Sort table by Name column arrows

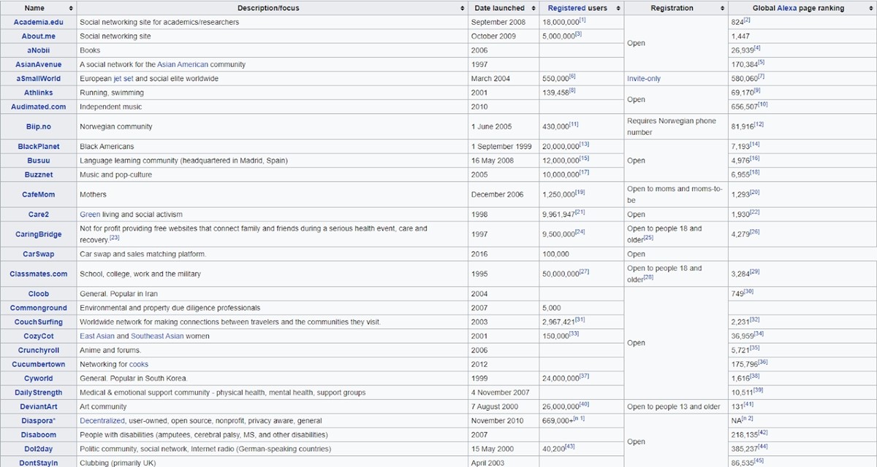(71, 8)
